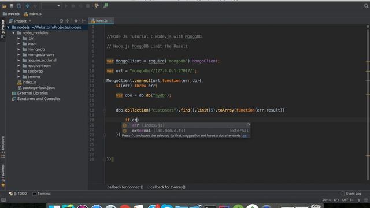The width and height of the screenshot is (370, 208).
Task: Open Project panel settings gear
Action: pos(76,21)
